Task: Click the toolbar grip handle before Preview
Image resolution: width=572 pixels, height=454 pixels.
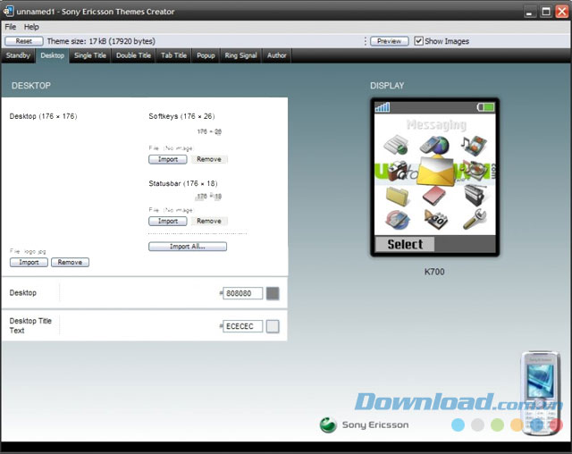Action: click(x=365, y=41)
